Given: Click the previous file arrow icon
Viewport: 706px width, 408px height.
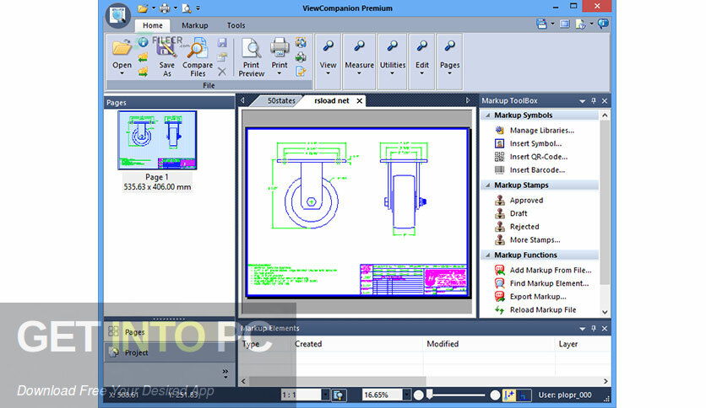Looking at the screenshot, I should [144, 57].
